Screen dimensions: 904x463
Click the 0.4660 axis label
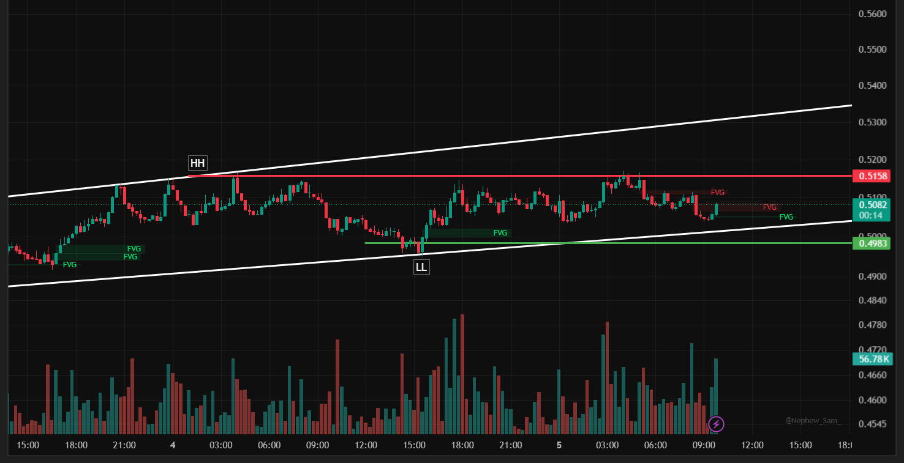873,375
